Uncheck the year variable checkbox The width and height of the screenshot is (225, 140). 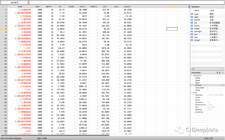(192, 17)
